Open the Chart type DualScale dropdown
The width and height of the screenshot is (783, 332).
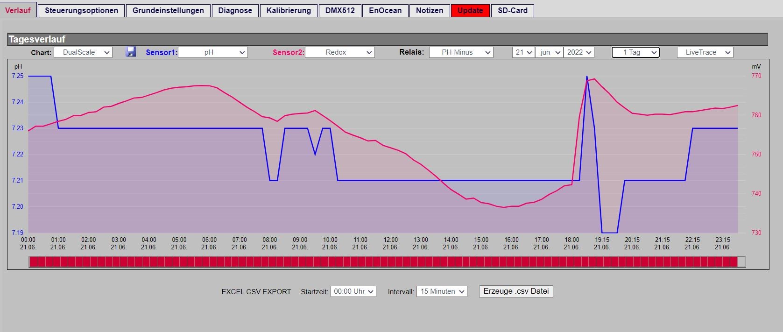[83, 52]
